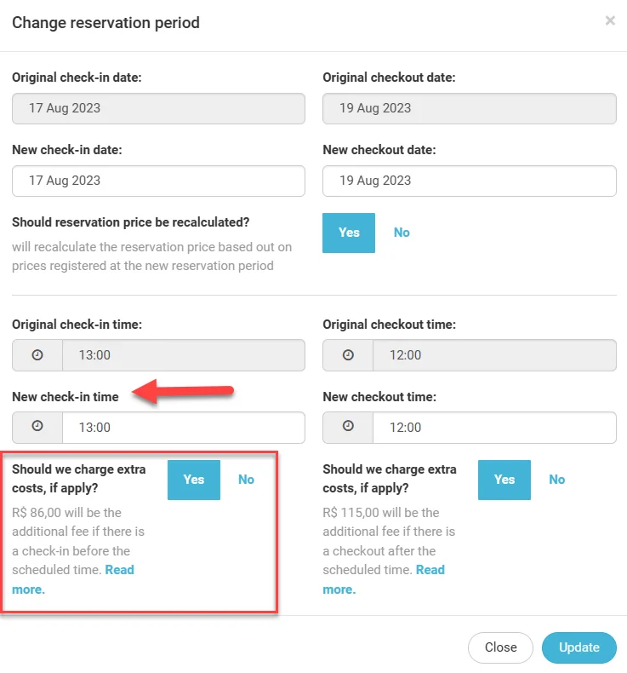This screenshot has width=627, height=673.
Task: Select Yes for recalculating reservation price
Action: [x=349, y=233]
